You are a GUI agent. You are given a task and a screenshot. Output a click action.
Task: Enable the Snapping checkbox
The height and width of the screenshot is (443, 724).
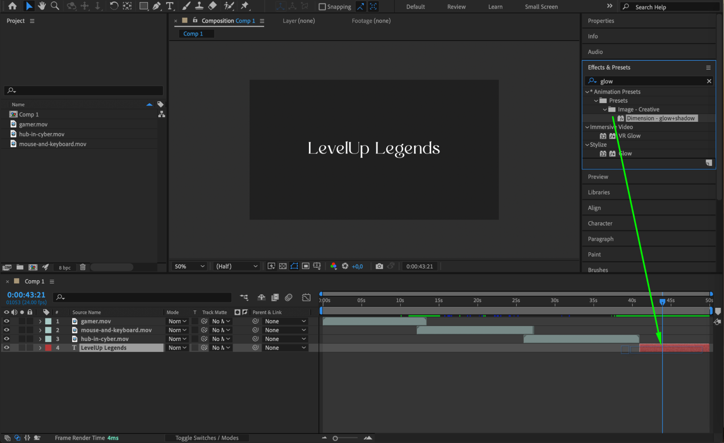[322, 7]
